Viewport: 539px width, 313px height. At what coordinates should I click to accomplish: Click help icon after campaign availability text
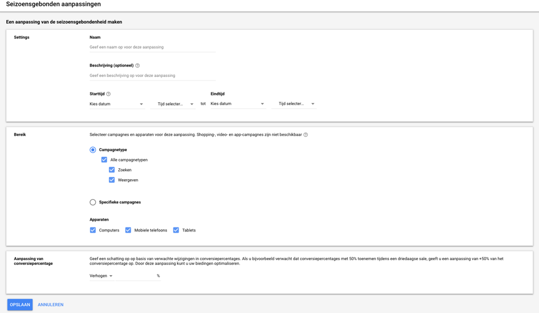(x=305, y=135)
